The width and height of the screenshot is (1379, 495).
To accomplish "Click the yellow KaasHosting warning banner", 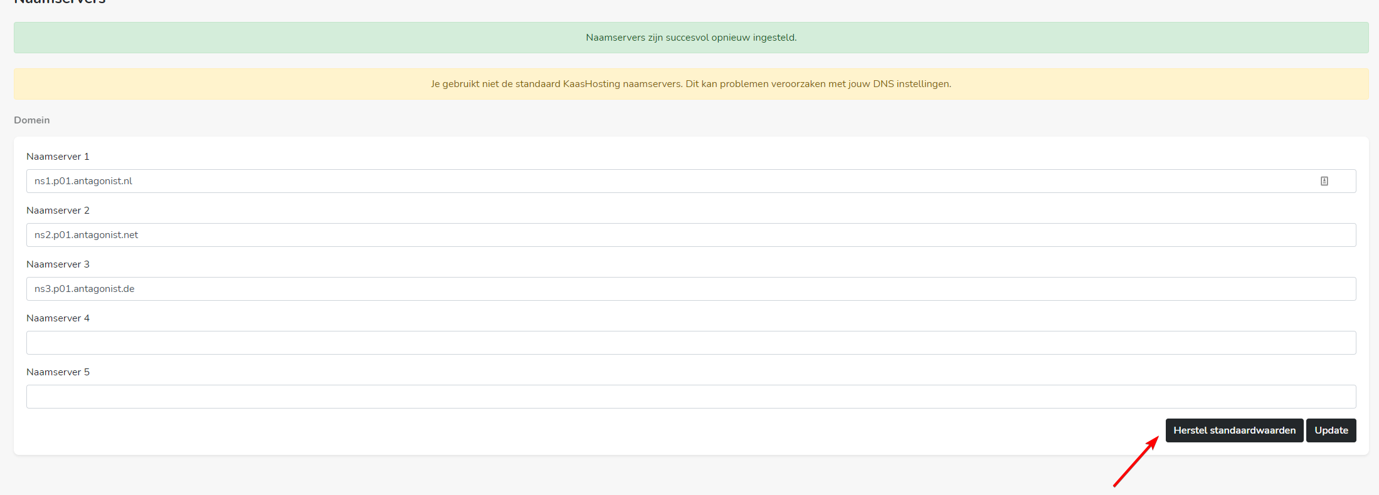I will coord(690,84).
